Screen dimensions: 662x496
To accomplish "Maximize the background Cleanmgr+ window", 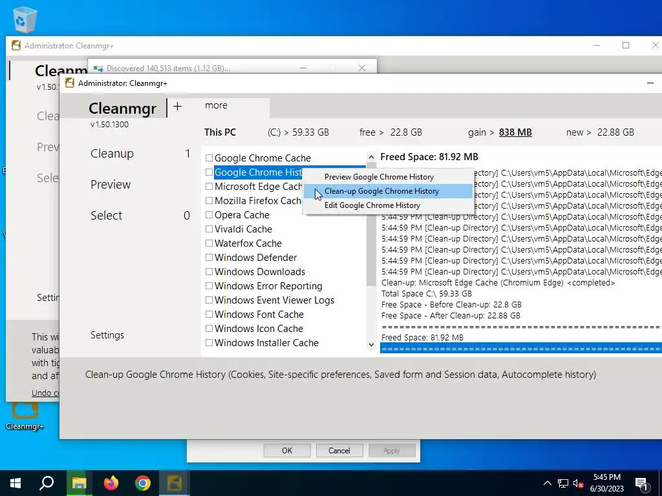I will tap(626, 45).
